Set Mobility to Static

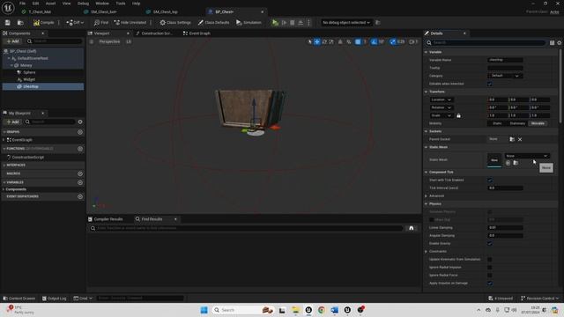point(497,123)
